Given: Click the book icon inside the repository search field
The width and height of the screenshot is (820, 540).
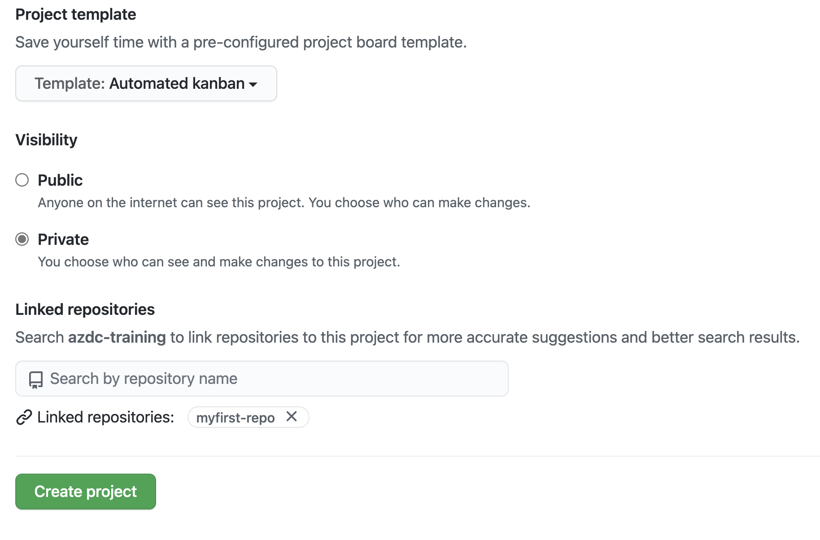Looking at the screenshot, I should (x=35, y=379).
